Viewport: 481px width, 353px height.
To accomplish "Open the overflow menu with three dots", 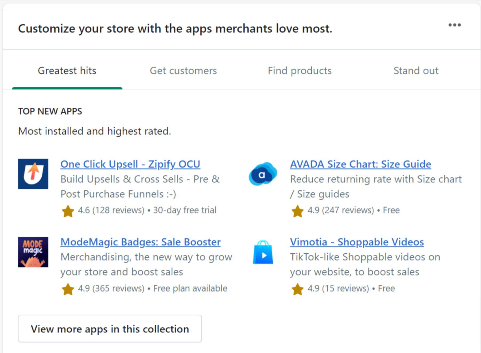I will (455, 25).
